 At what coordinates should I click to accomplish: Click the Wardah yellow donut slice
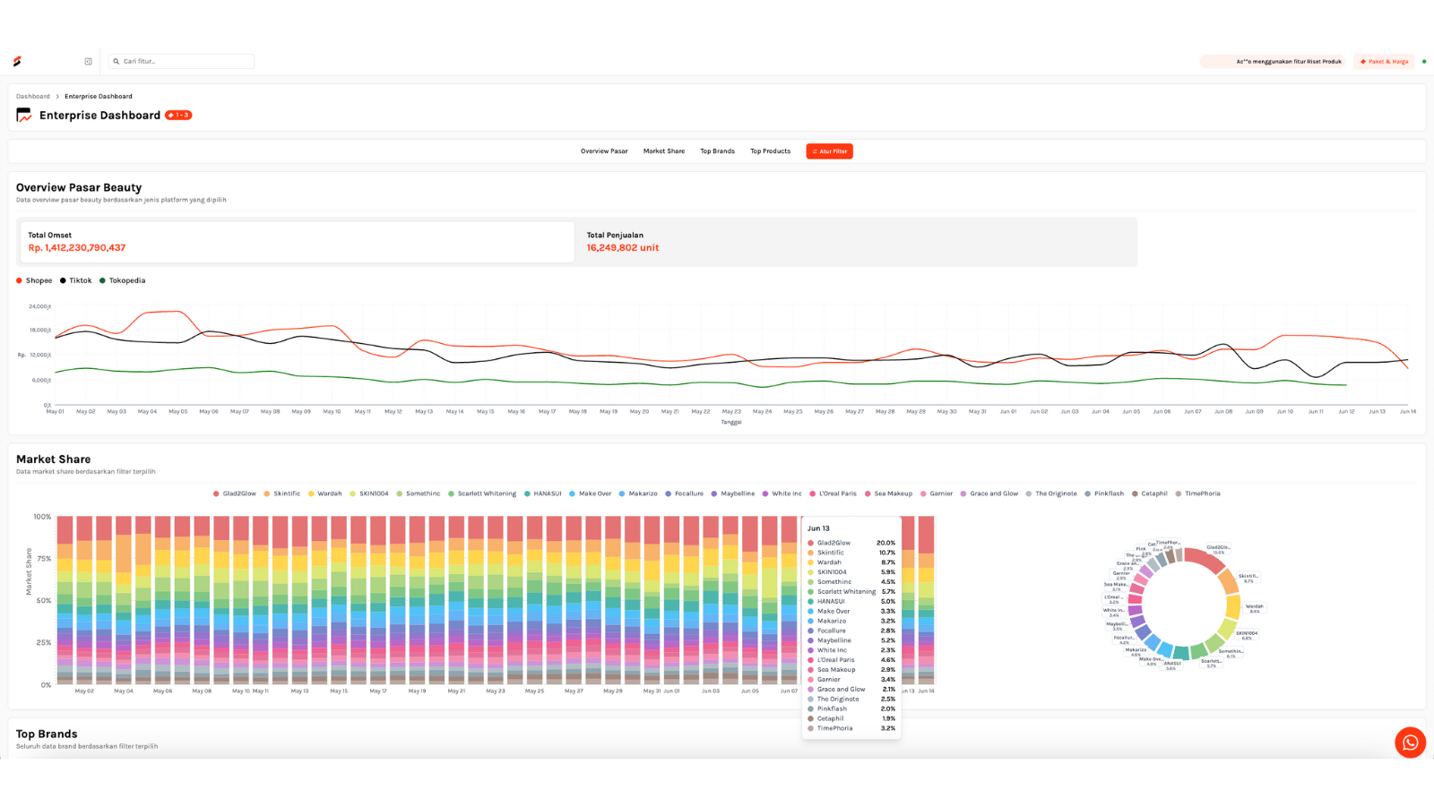coord(1233,607)
